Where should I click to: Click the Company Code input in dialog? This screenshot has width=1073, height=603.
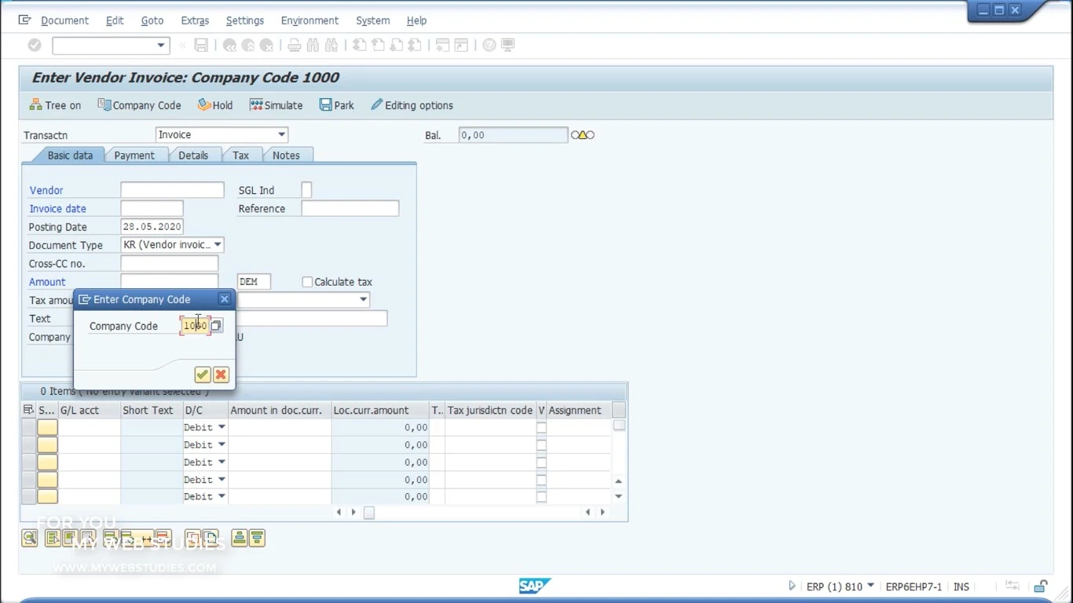(195, 326)
